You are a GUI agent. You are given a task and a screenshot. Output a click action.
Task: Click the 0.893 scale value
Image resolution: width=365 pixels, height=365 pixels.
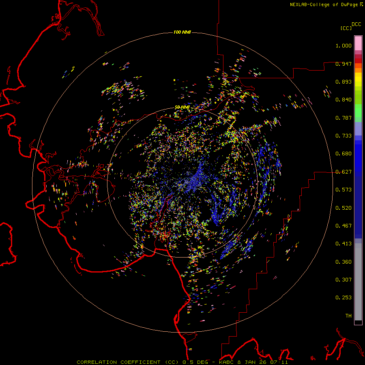344,82
